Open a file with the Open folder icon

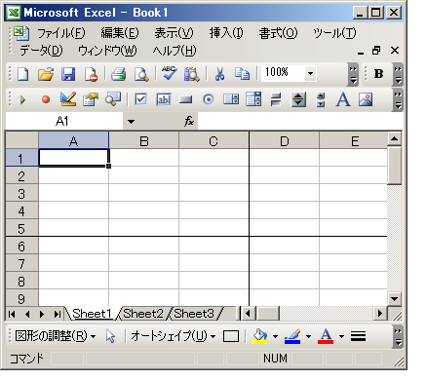[x=46, y=74]
